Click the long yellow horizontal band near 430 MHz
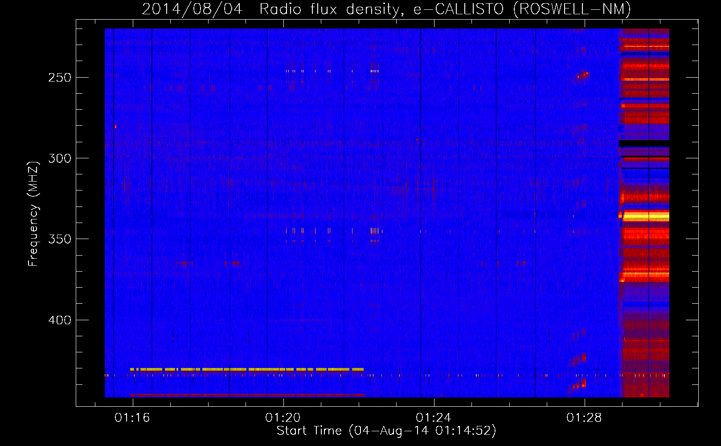Image resolution: width=721 pixels, height=446 pixels. click(x=247, y=369)
